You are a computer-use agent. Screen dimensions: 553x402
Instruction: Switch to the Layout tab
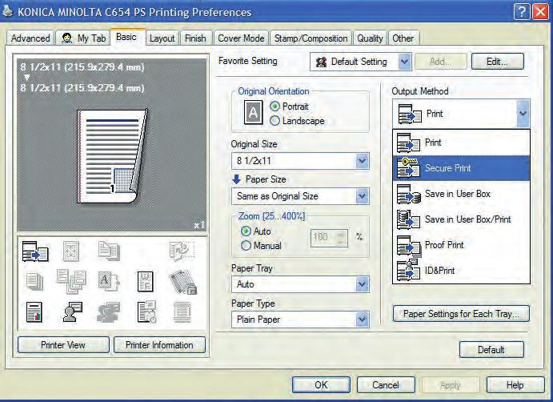click(162, 38)
